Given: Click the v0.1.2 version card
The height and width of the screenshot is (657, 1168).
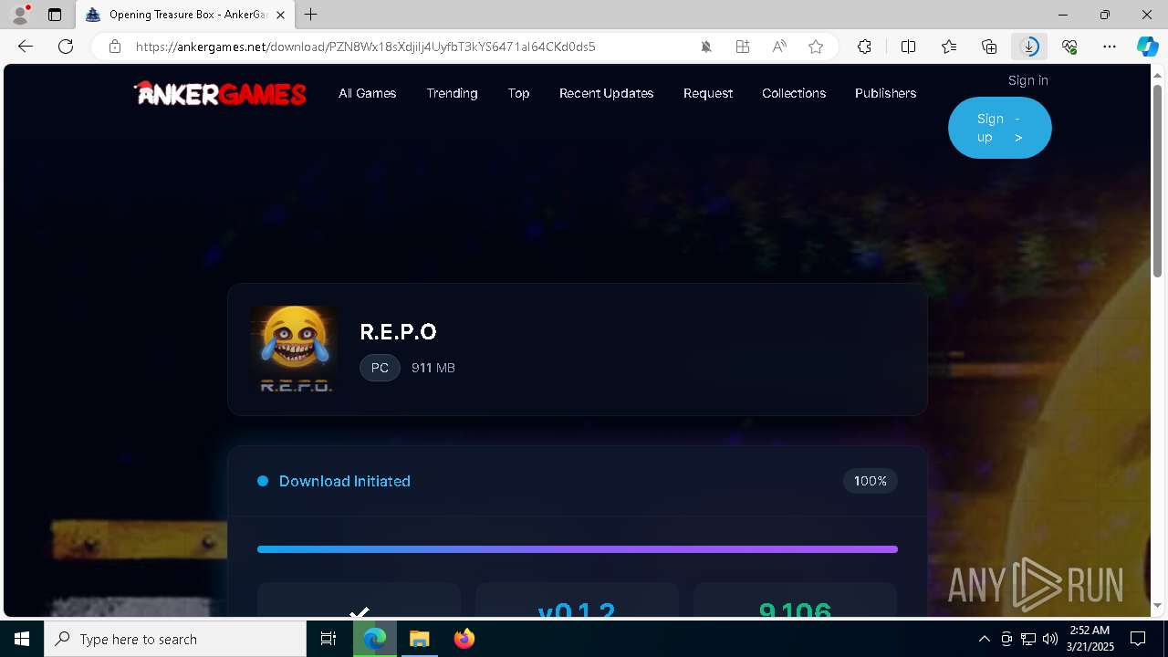Looking at the screenshot, I should [577, 600].
